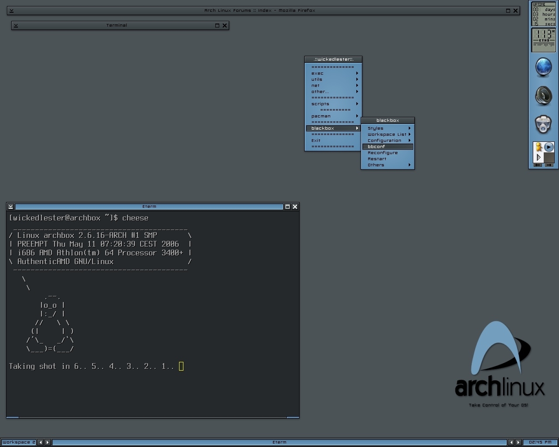Switch to next workspace via toolbar arrow

pyautogui.click(x=48, y=442)
